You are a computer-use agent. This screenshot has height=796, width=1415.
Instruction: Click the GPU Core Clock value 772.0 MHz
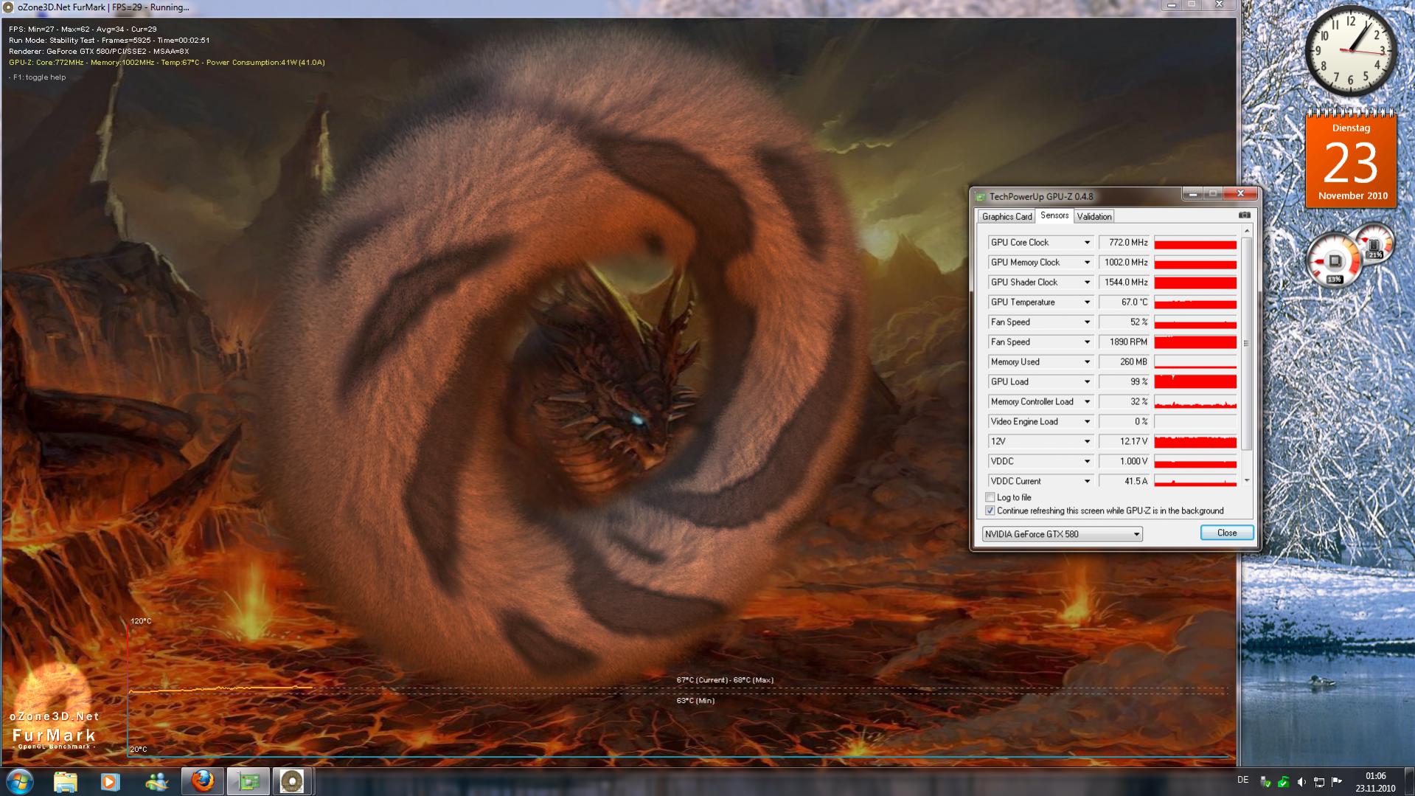click(x=1124, y=243)
